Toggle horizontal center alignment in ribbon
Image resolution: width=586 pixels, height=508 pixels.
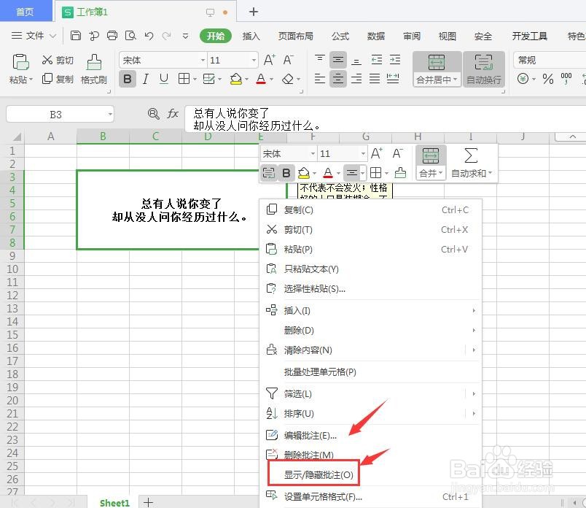pos(338,79)
